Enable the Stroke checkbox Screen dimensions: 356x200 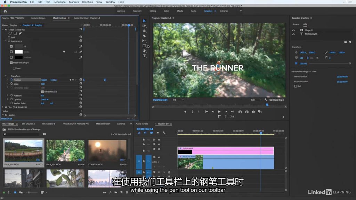[11, 52]
